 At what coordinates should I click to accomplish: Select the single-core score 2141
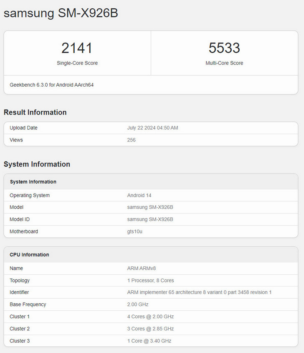(x=77, y=48)
